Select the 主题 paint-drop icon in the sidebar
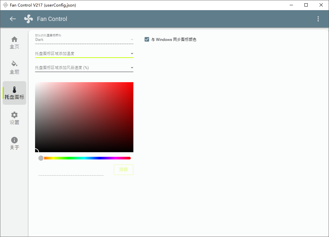 (14, 64)
